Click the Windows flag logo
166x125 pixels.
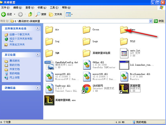(x=161, y=8)
